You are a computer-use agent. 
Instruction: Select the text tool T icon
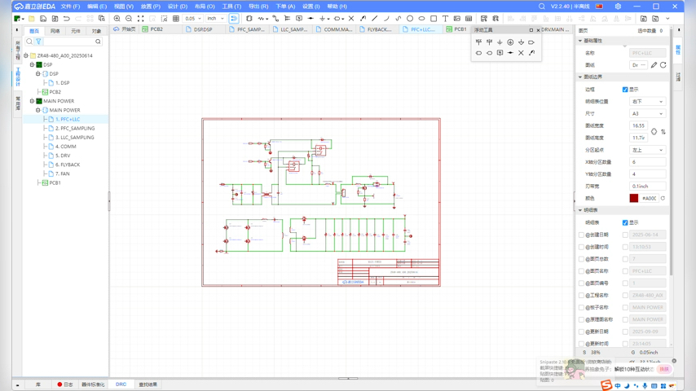click(445, 19)
